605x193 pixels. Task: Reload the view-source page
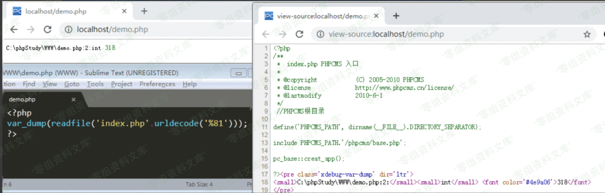(x=300, y=34)
